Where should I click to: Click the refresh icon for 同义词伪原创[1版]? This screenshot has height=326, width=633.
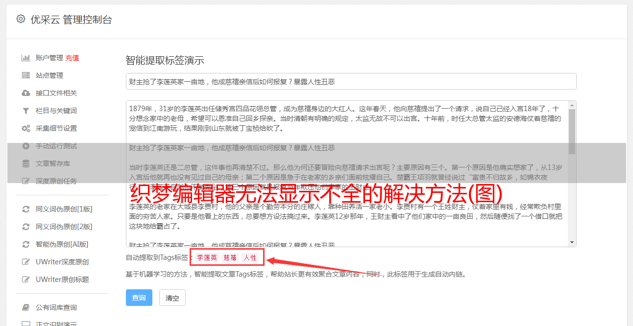pos(26,209)
